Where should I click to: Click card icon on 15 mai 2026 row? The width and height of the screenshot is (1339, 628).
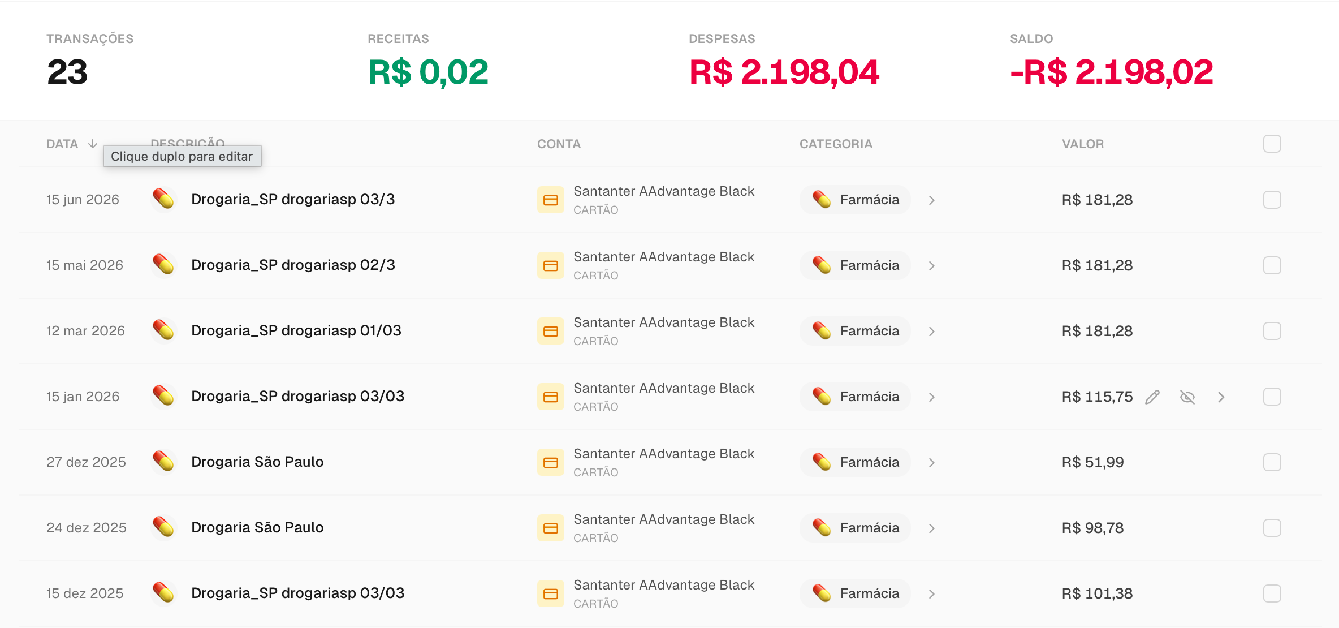[x=551, y=265]
